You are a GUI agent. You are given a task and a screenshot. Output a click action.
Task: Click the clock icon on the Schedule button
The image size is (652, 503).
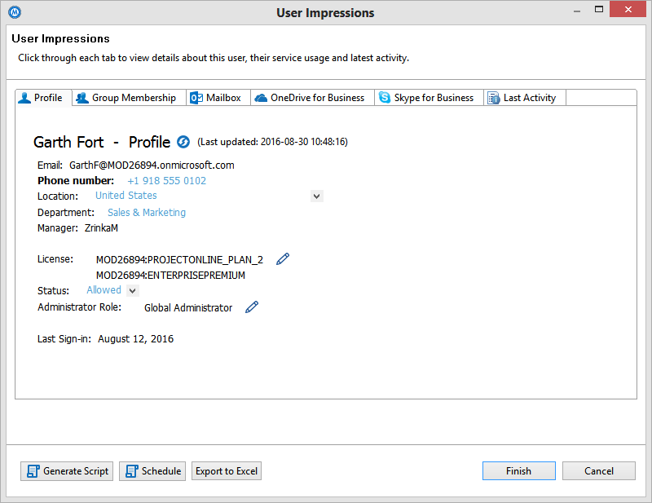pyautogui.click(x=130, y=470)
